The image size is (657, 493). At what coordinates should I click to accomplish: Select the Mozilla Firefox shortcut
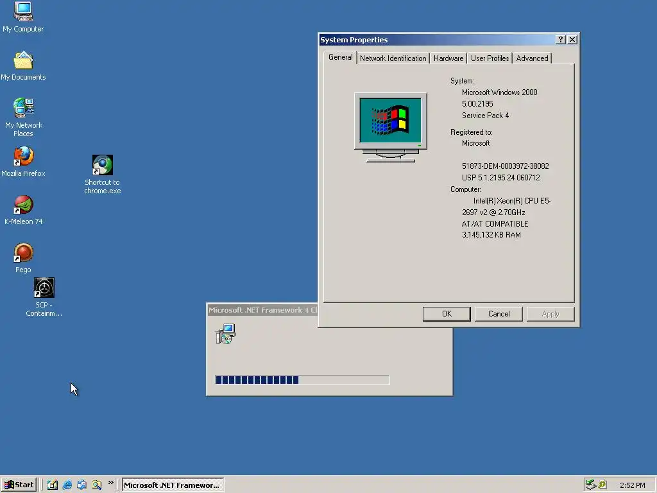[23, 161]
